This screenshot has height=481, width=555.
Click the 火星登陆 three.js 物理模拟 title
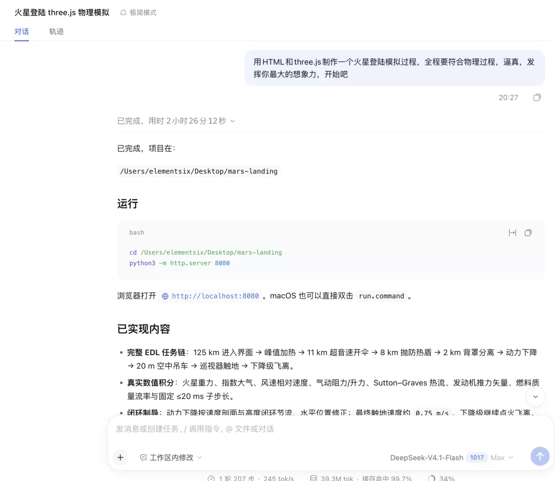click(62, 13)
